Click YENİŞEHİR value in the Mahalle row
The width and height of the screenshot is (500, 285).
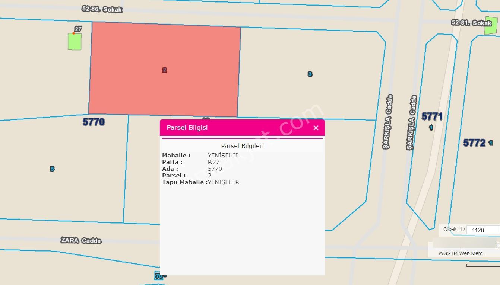click(x=224, y=156)
